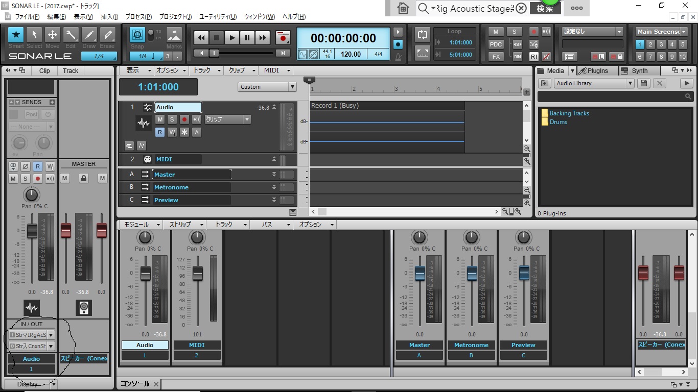The height and width of the screenshot is (392, 698).
Task: Switch to screenset 10
Action: tap(683, 57)
